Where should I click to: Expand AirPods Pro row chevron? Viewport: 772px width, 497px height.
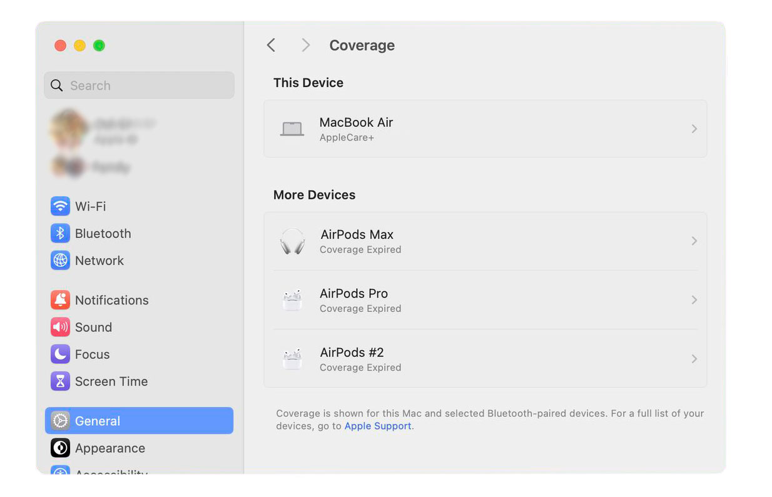point(694,300)
